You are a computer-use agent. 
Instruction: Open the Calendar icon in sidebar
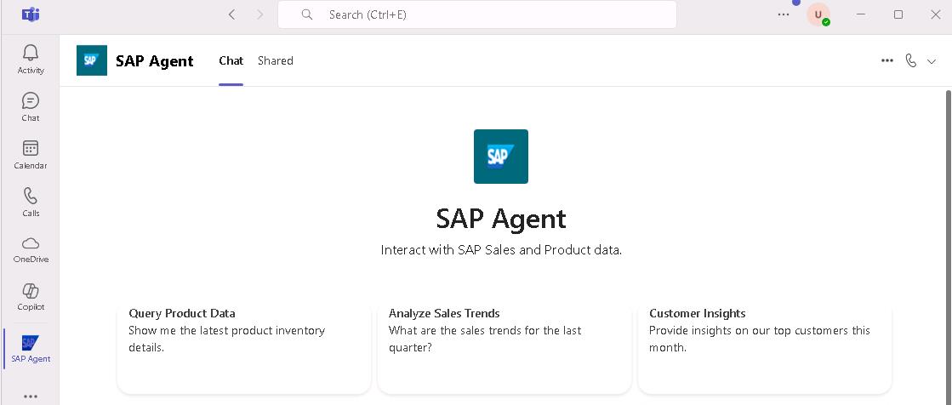(31, 154)
